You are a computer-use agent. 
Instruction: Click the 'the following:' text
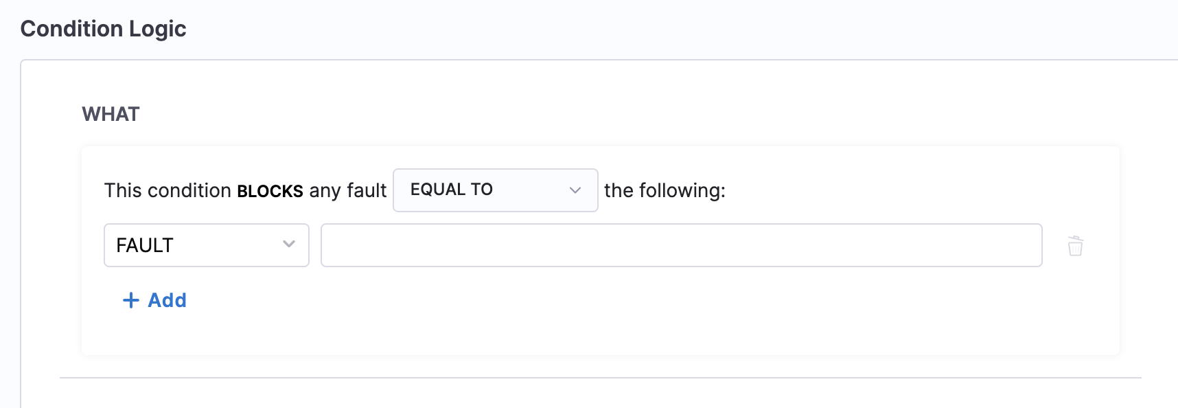point(664,190)
